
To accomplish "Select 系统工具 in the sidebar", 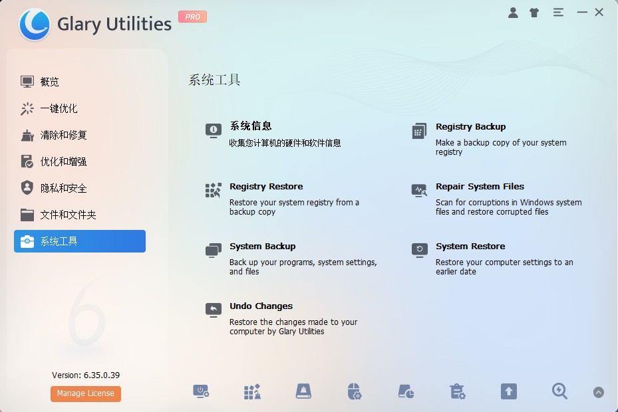I will (80, 241).
